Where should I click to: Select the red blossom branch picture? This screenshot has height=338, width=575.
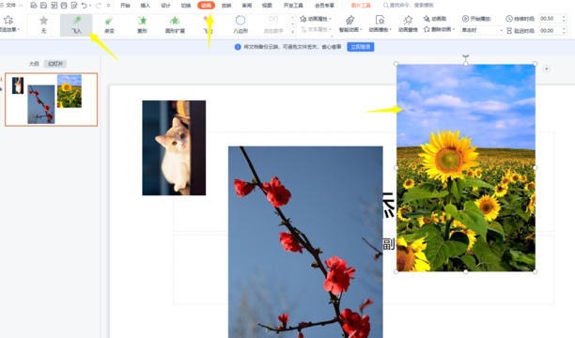(305, 242)
